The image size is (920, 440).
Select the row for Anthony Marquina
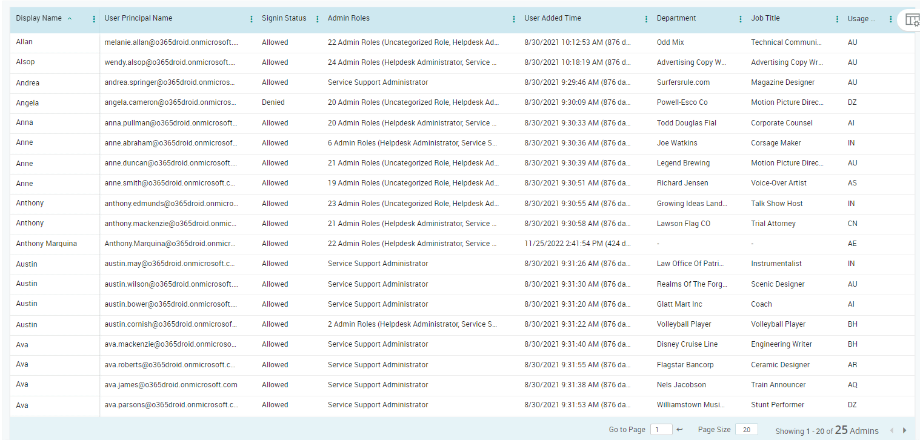point(45,243)
